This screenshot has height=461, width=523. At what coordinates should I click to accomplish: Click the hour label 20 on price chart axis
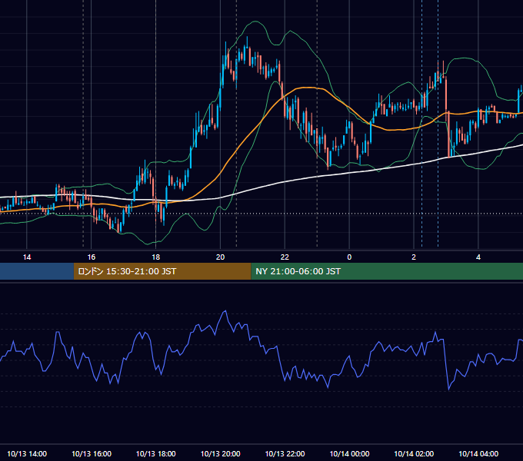pyautogui.click(x=220, y=257)
